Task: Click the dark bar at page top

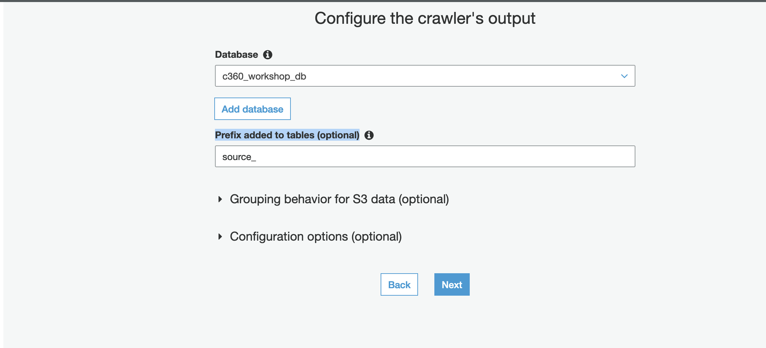Action: pos(383,1)
